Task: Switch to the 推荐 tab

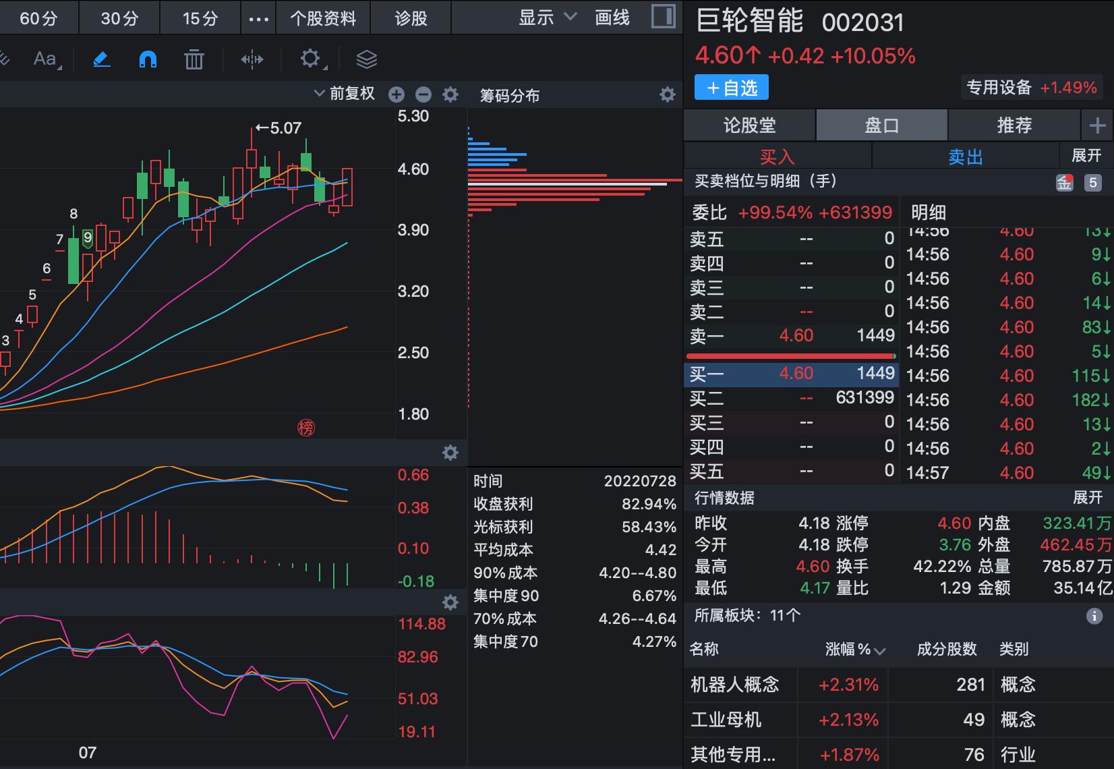Action: (x=1014, y=125)
